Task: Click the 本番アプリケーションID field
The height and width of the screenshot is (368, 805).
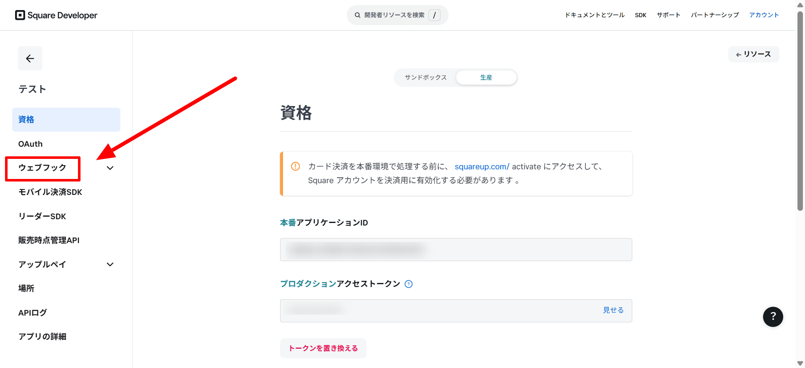Action: pyautogui.click(x=456, y=250)
